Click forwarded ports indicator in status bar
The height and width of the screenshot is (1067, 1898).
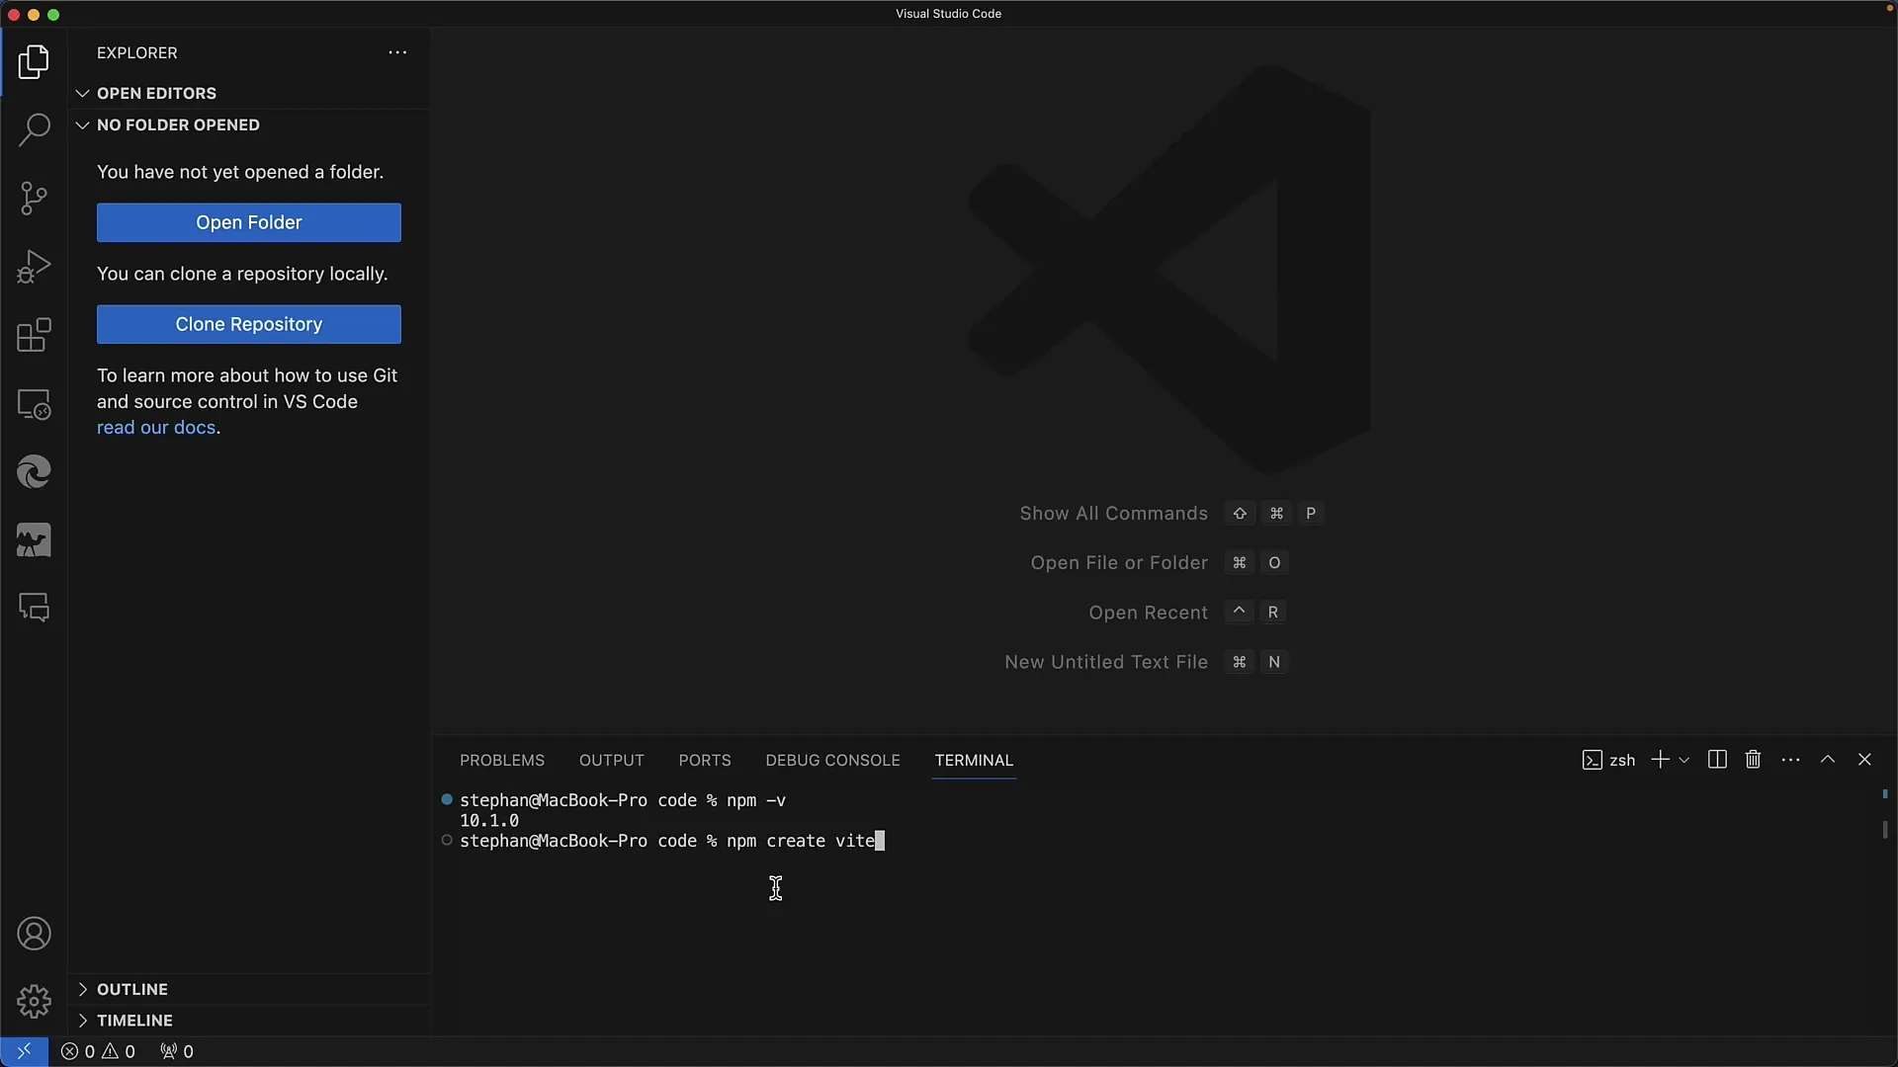point(177,1051)
